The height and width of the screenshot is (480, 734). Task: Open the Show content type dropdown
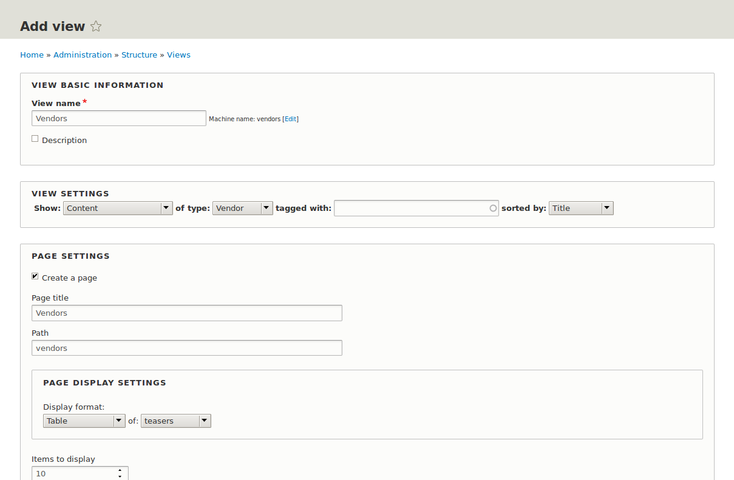pyautogui.click(x=118, y=208)
